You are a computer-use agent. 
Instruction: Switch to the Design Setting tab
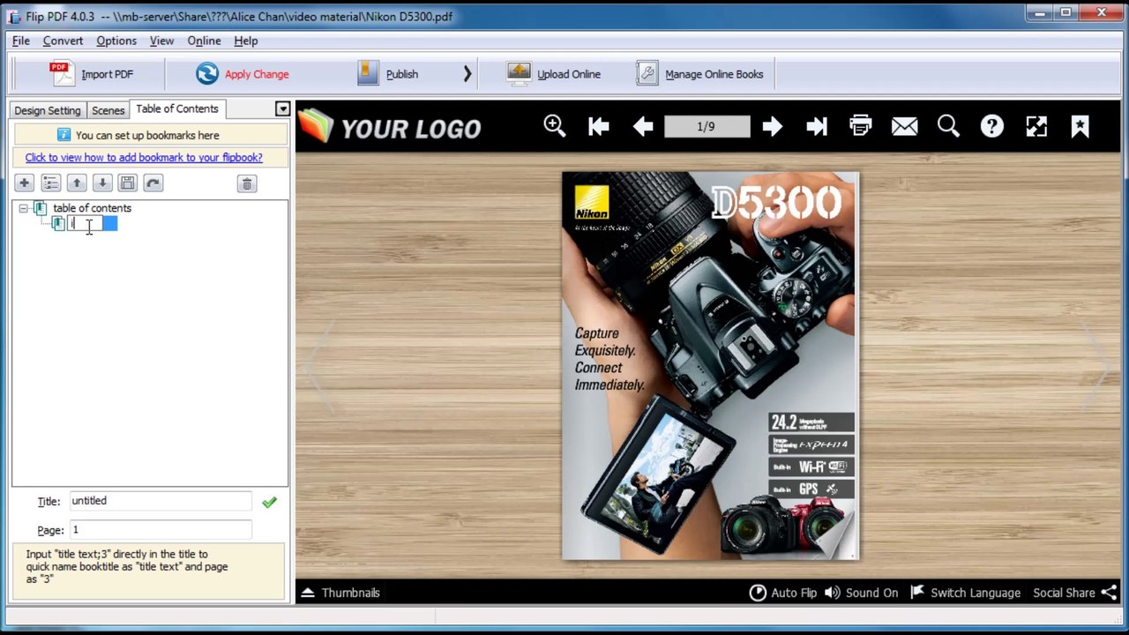tap(48, 110)
